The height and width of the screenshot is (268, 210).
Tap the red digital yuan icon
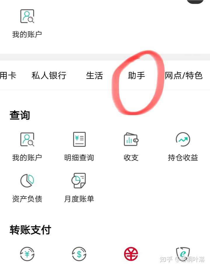(x=131, y=254)
